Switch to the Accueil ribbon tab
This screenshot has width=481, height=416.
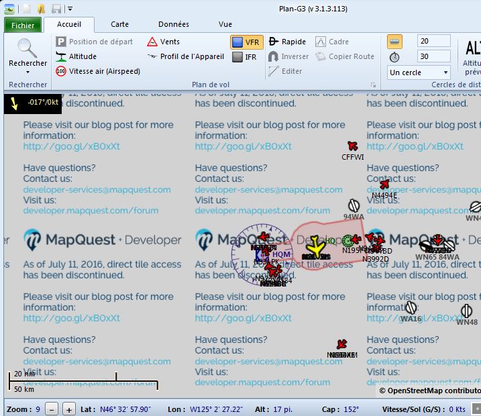point(69,25)
